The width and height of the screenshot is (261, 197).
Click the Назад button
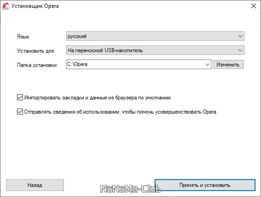click(35, 185)
